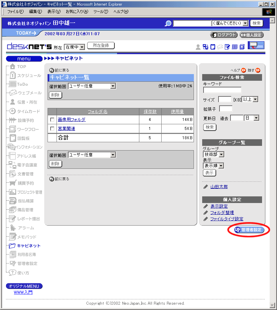Open the Purchase reservation cart icon
The height and width of the screenshot is (310, 277).
click(13, 183)
